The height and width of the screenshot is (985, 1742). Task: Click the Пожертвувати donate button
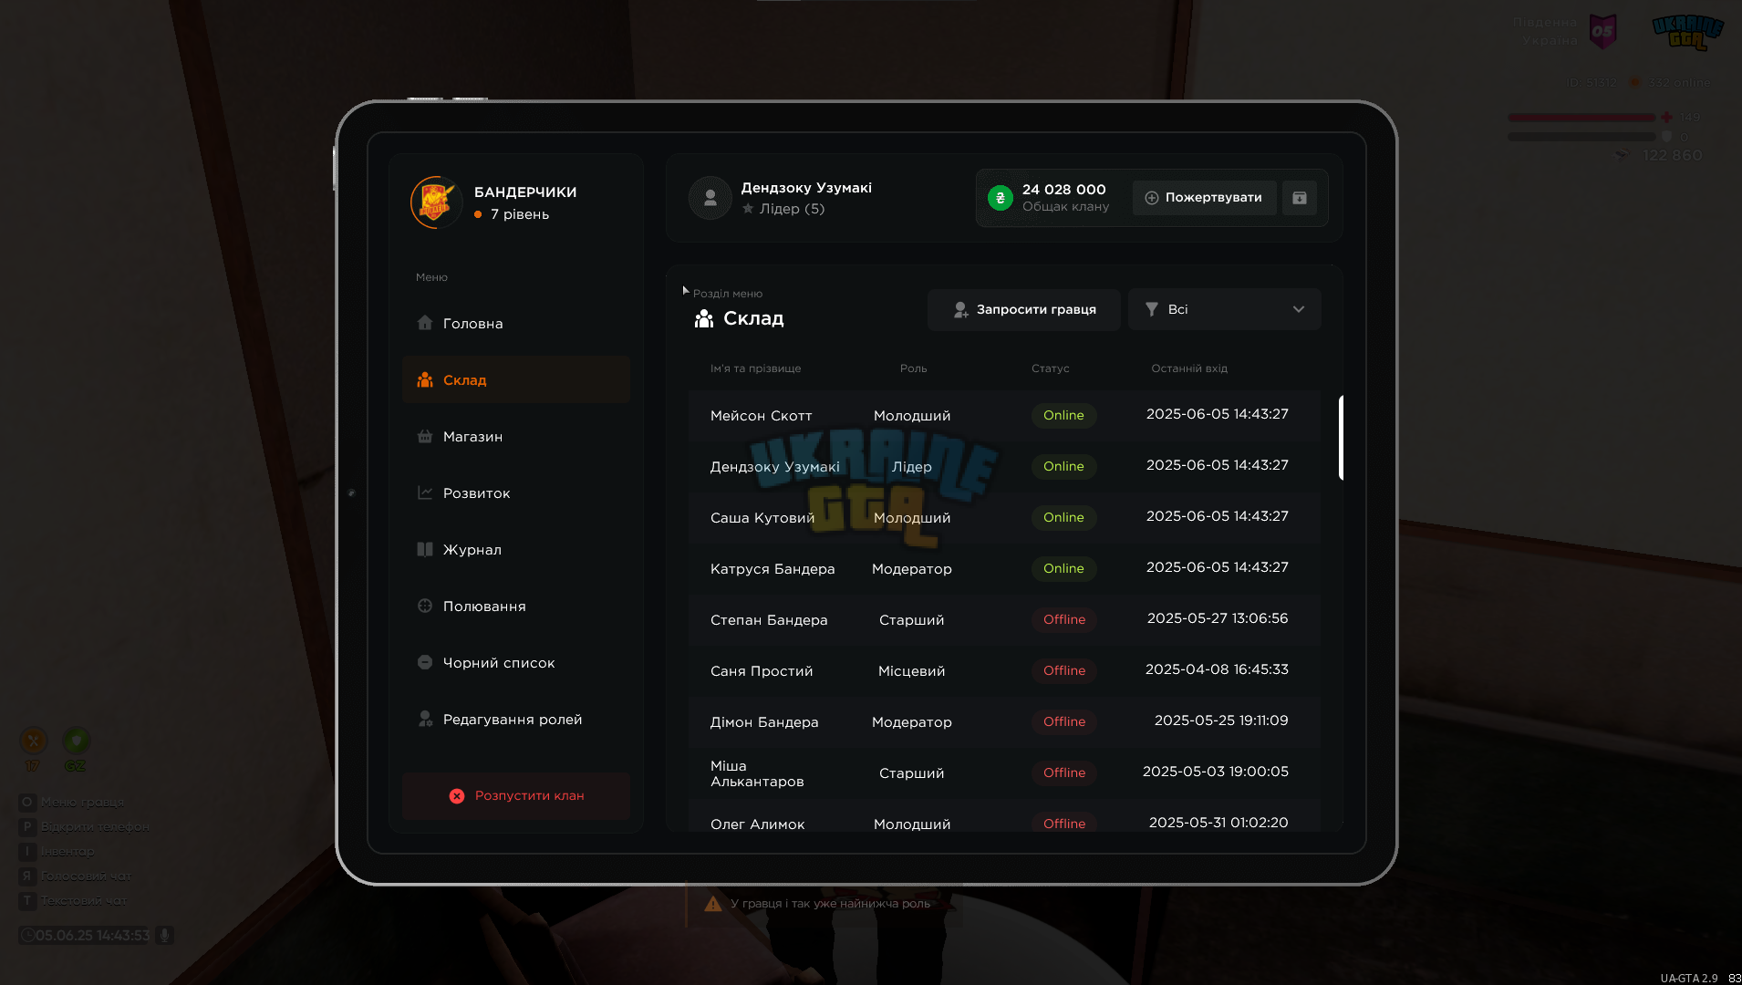[x=1204, y=198]
